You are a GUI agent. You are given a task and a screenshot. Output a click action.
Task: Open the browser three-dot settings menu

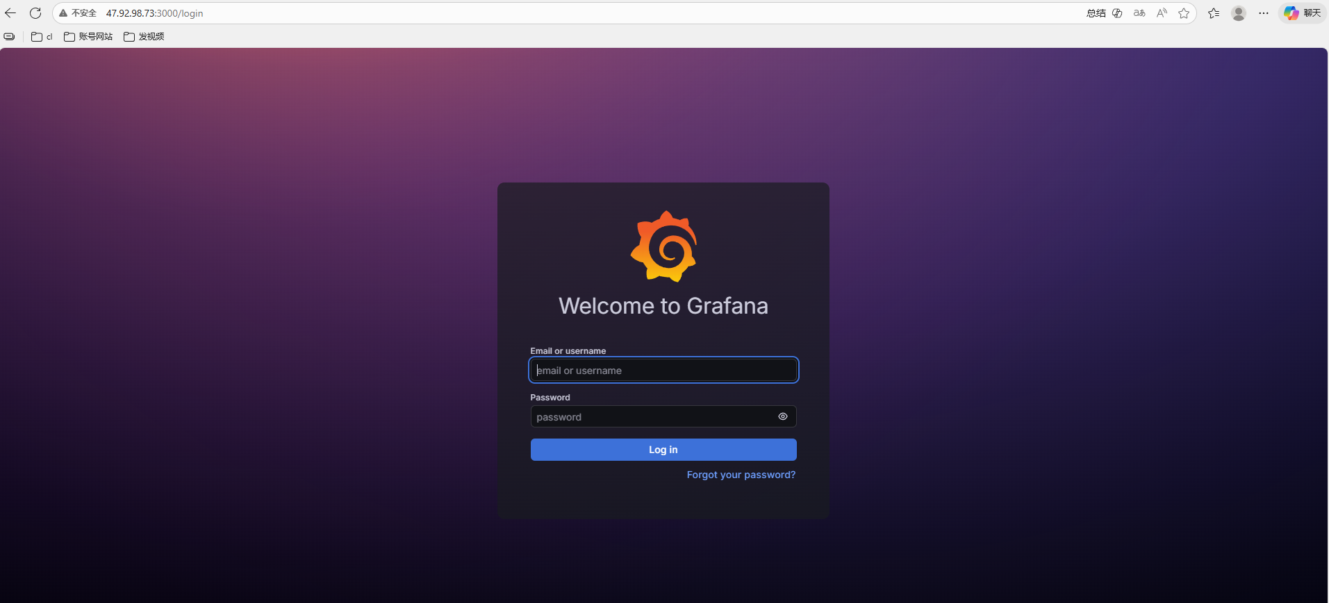click(x=1264, y=13)
